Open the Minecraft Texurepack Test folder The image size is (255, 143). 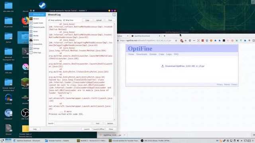click(x=8, y=54)
